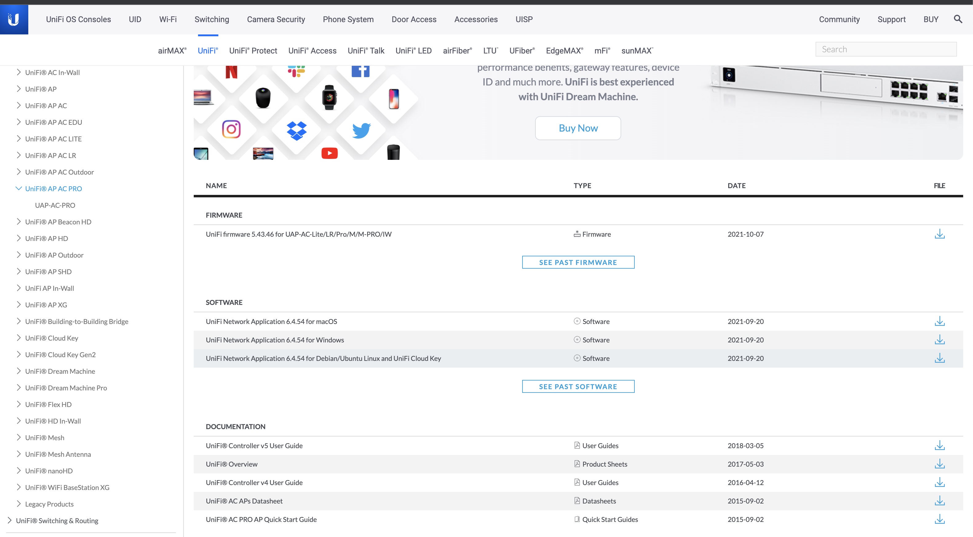
Task: Click the Buy Now button
Action: 578,128
